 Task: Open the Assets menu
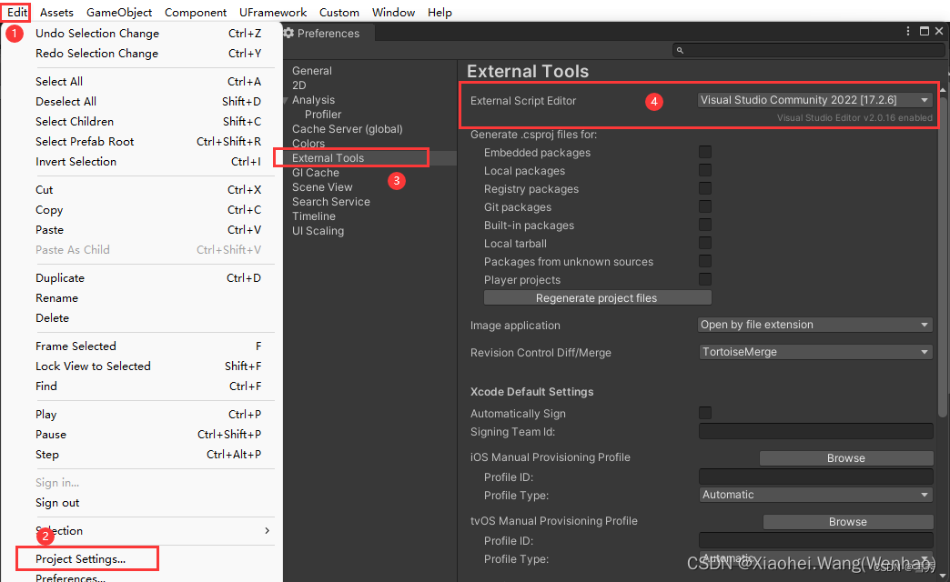(x=56, y=12)
